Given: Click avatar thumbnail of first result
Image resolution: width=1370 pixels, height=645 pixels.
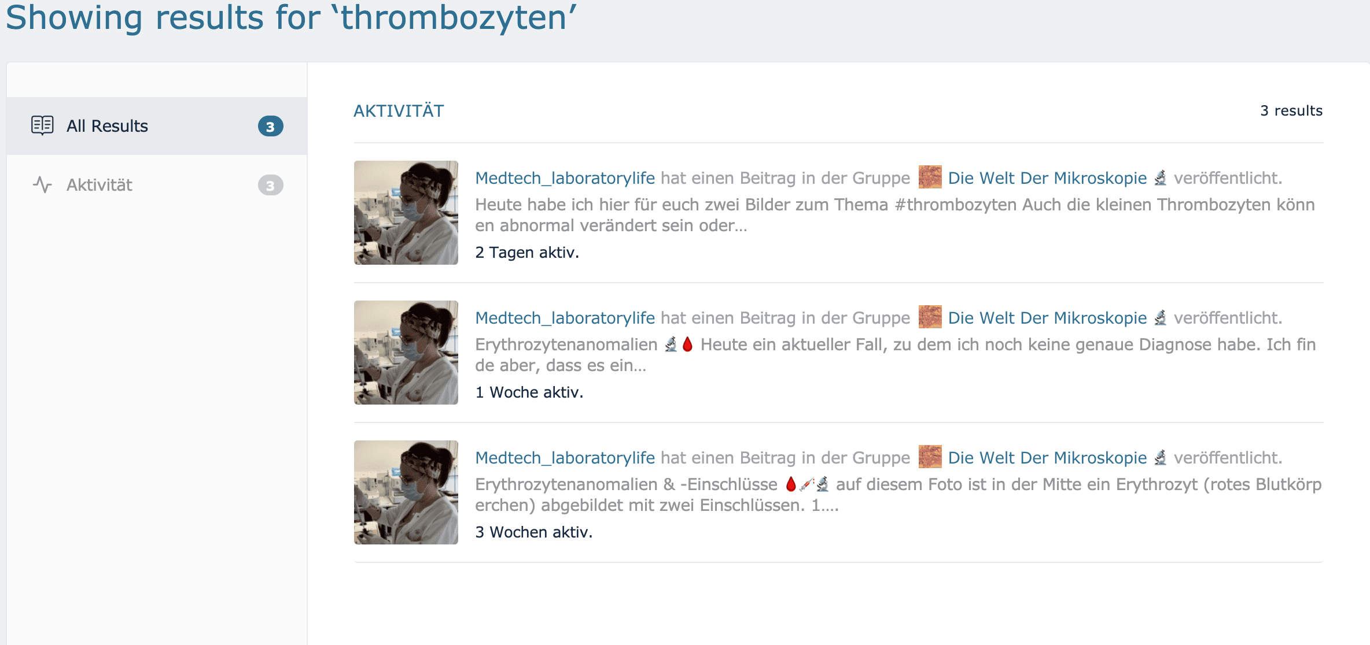Looking at the screenshot, I should tap(406, 213).
